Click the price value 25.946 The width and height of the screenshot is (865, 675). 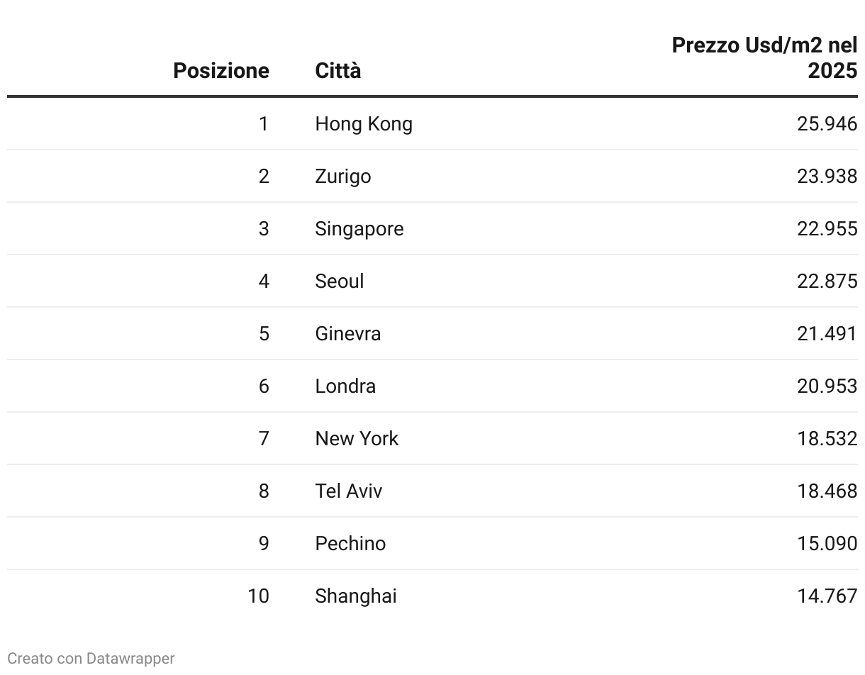[827, 124]
